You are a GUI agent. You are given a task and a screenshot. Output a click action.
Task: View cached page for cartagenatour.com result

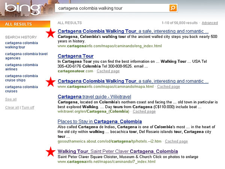(108, 71)
